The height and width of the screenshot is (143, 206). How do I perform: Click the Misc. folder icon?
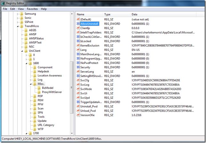tap(35, 84)
